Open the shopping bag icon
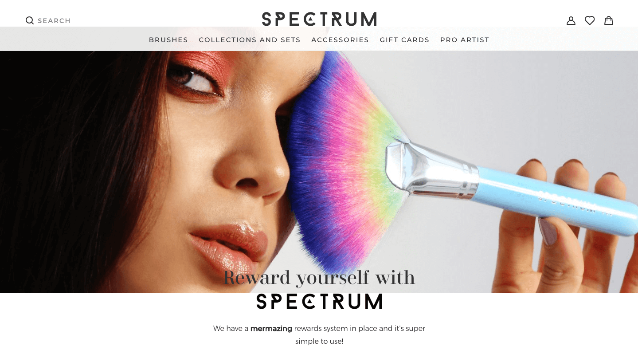This screenshot has width=638, height=354. [609, 20]
